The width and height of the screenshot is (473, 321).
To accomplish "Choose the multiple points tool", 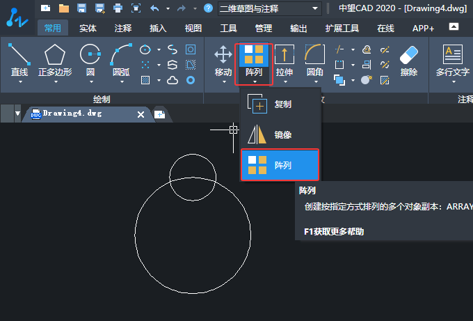I will point(145,65).
